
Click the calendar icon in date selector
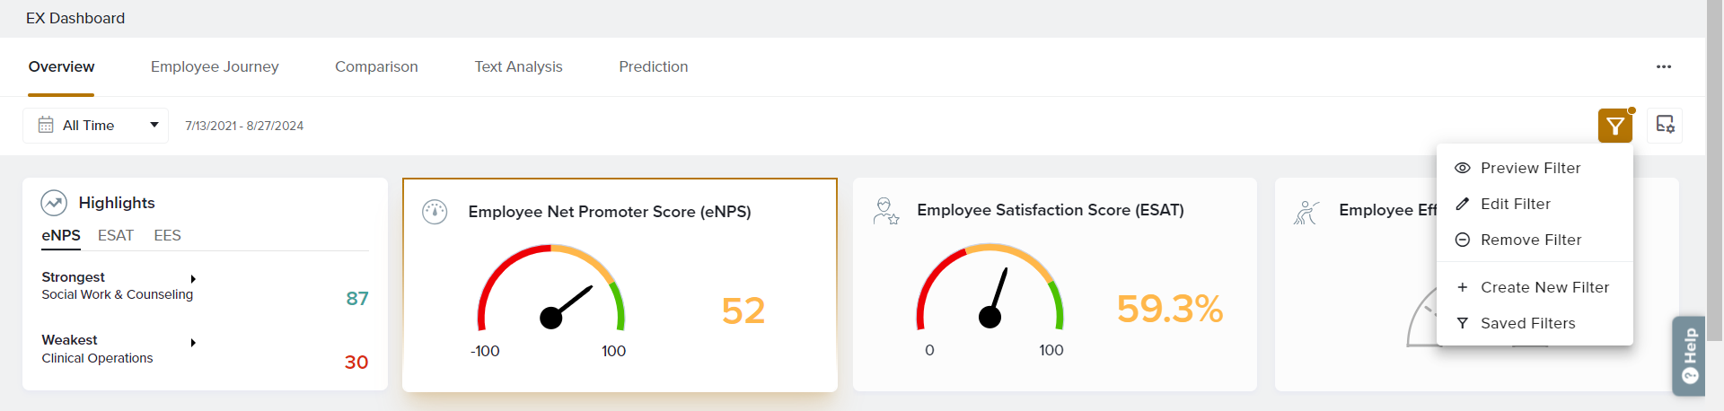46,126
